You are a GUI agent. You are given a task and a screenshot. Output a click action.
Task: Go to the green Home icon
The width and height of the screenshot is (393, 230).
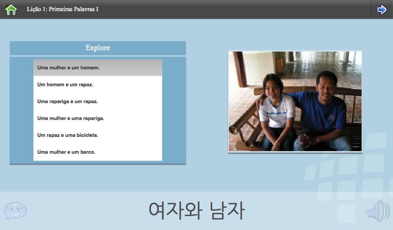(11, 10)
